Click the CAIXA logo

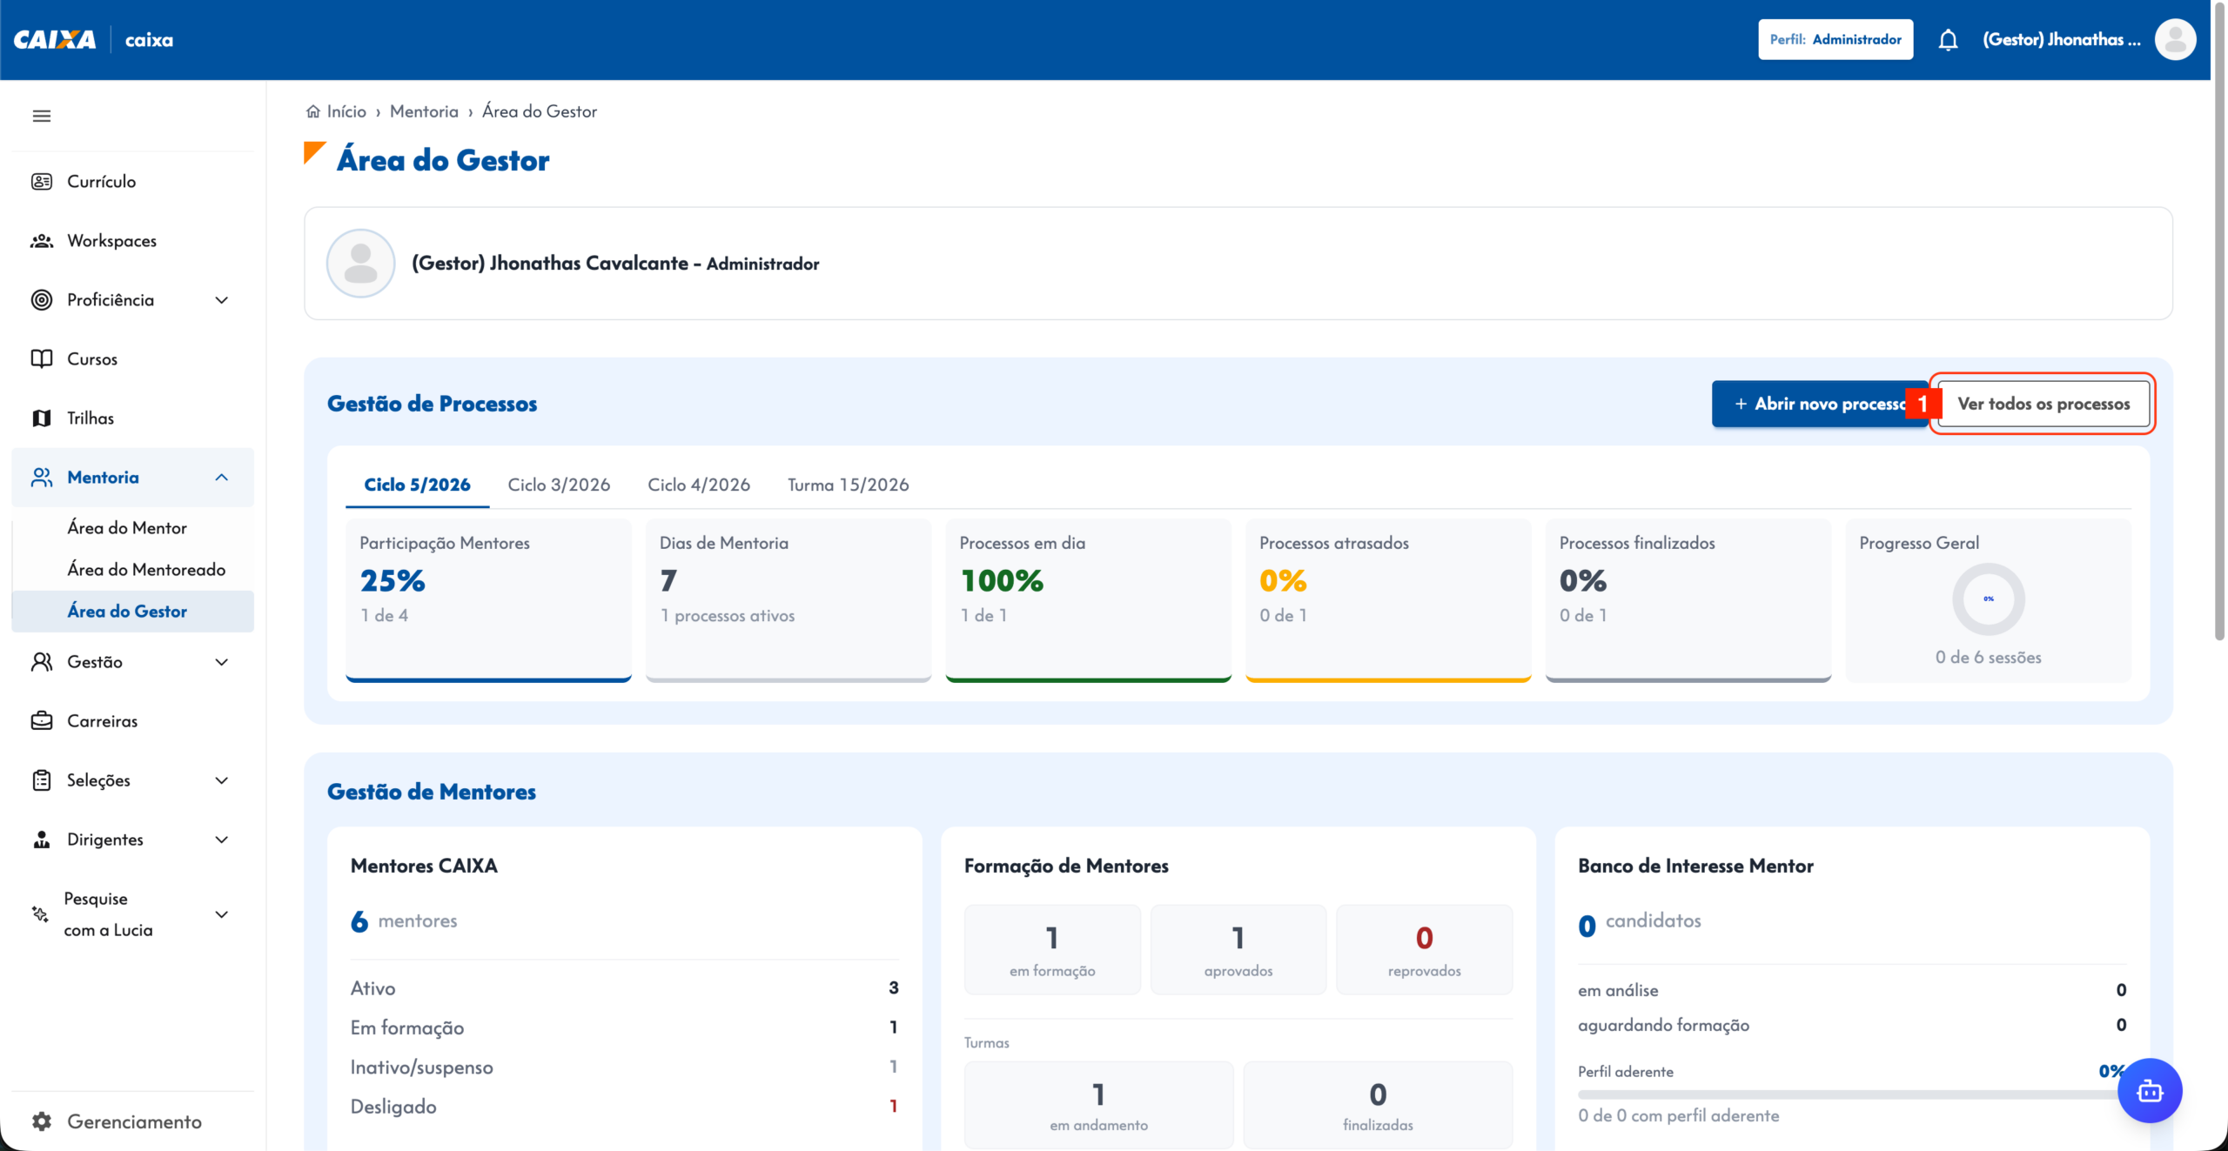(55, 40)
